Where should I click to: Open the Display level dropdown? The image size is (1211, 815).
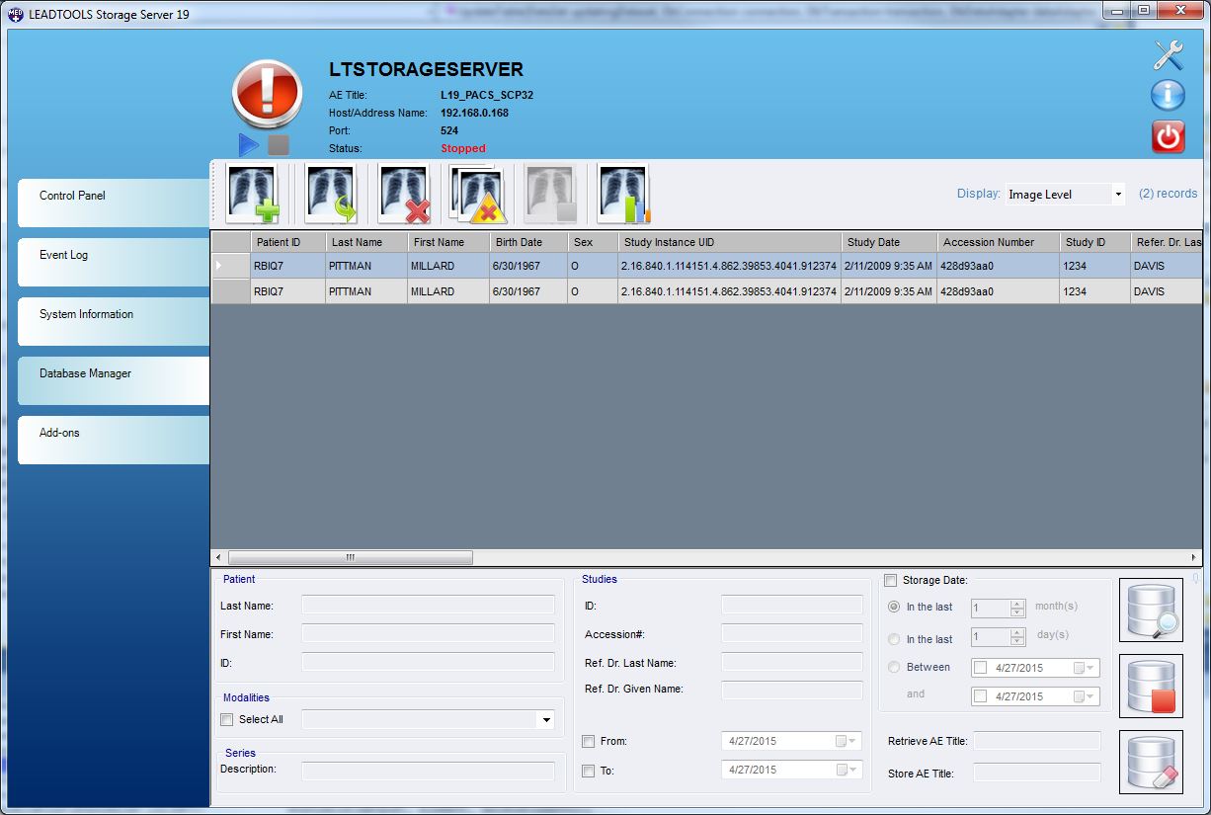pos(1118,195)
